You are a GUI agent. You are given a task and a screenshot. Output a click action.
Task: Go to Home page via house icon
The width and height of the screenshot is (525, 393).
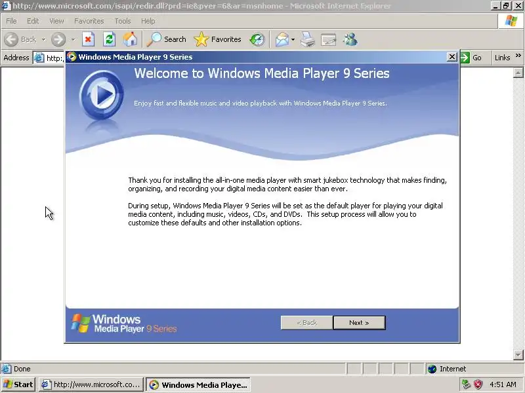coord(130,39)
